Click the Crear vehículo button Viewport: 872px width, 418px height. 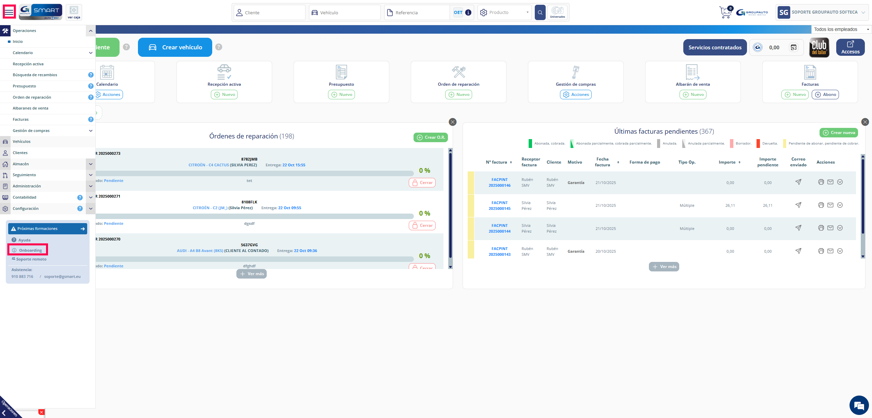coord(175,47)
